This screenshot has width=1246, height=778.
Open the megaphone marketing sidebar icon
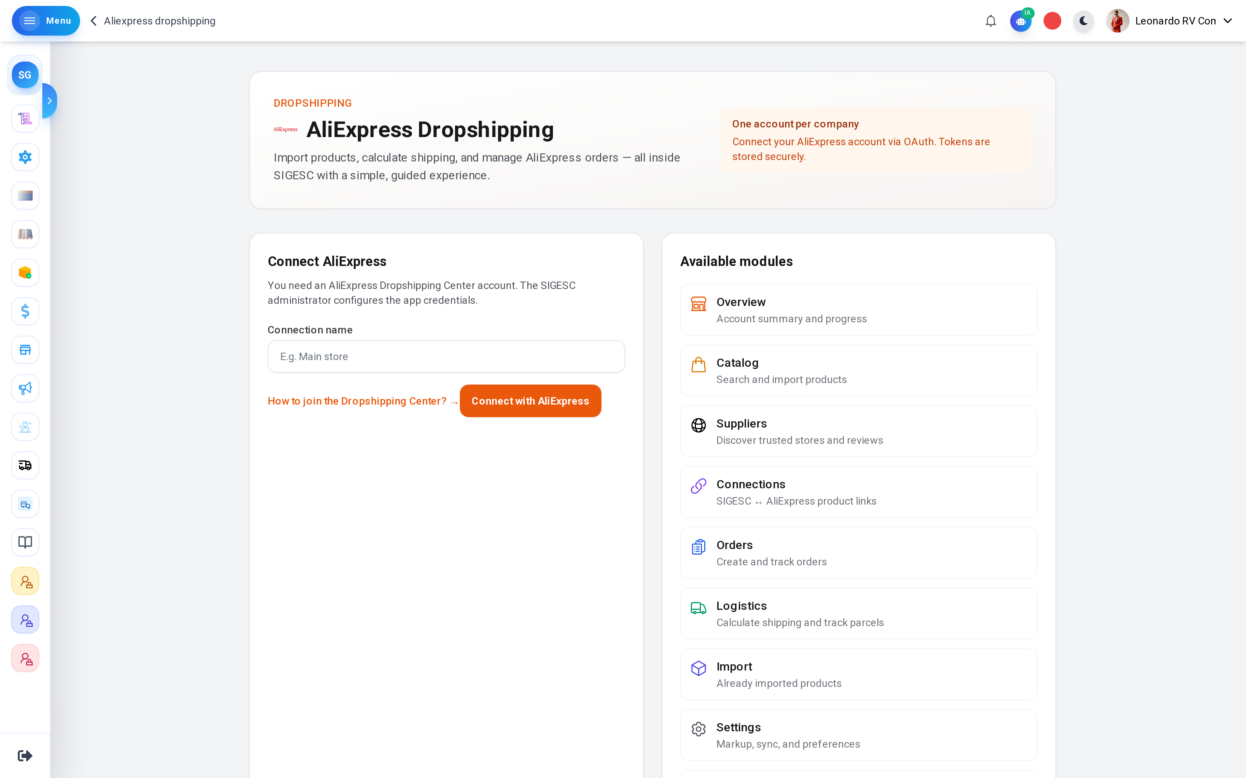tap(25, 389)
